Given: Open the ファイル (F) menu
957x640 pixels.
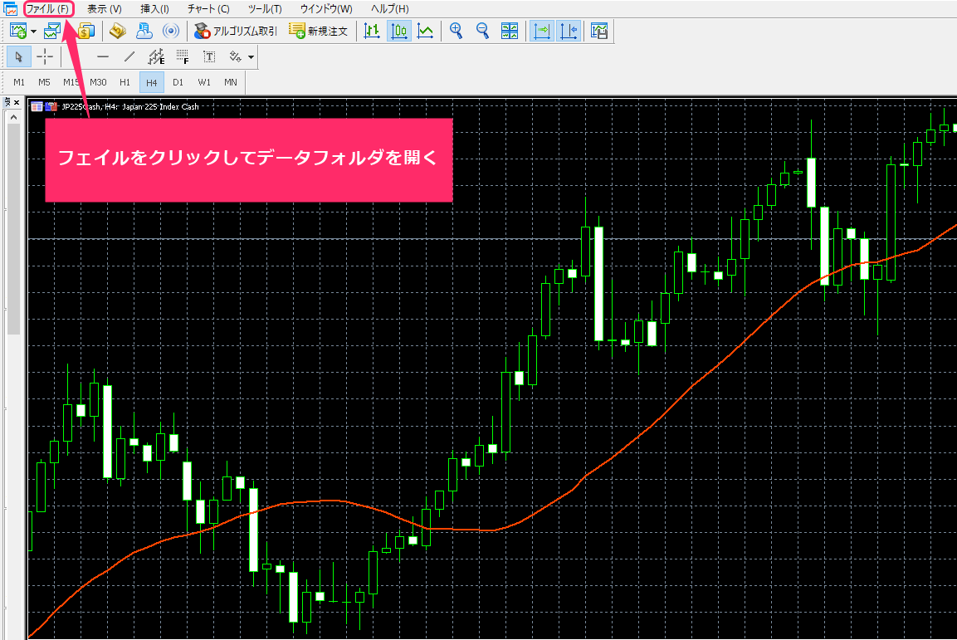Looking at the screenshot, I should click(x=47, y=9).
